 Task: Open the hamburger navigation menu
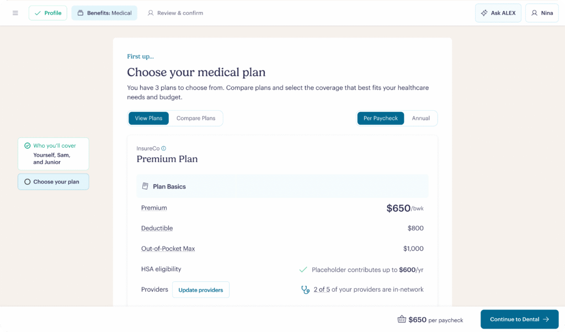coord(15,13)
